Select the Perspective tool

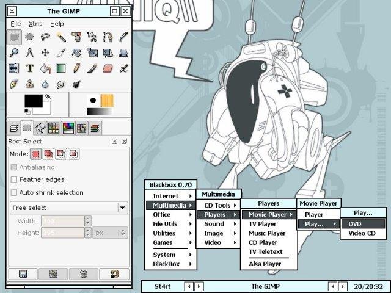tap(123, 52)
